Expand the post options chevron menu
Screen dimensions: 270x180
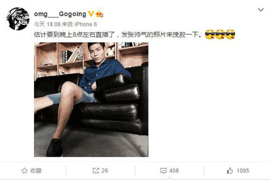point(261,10)
